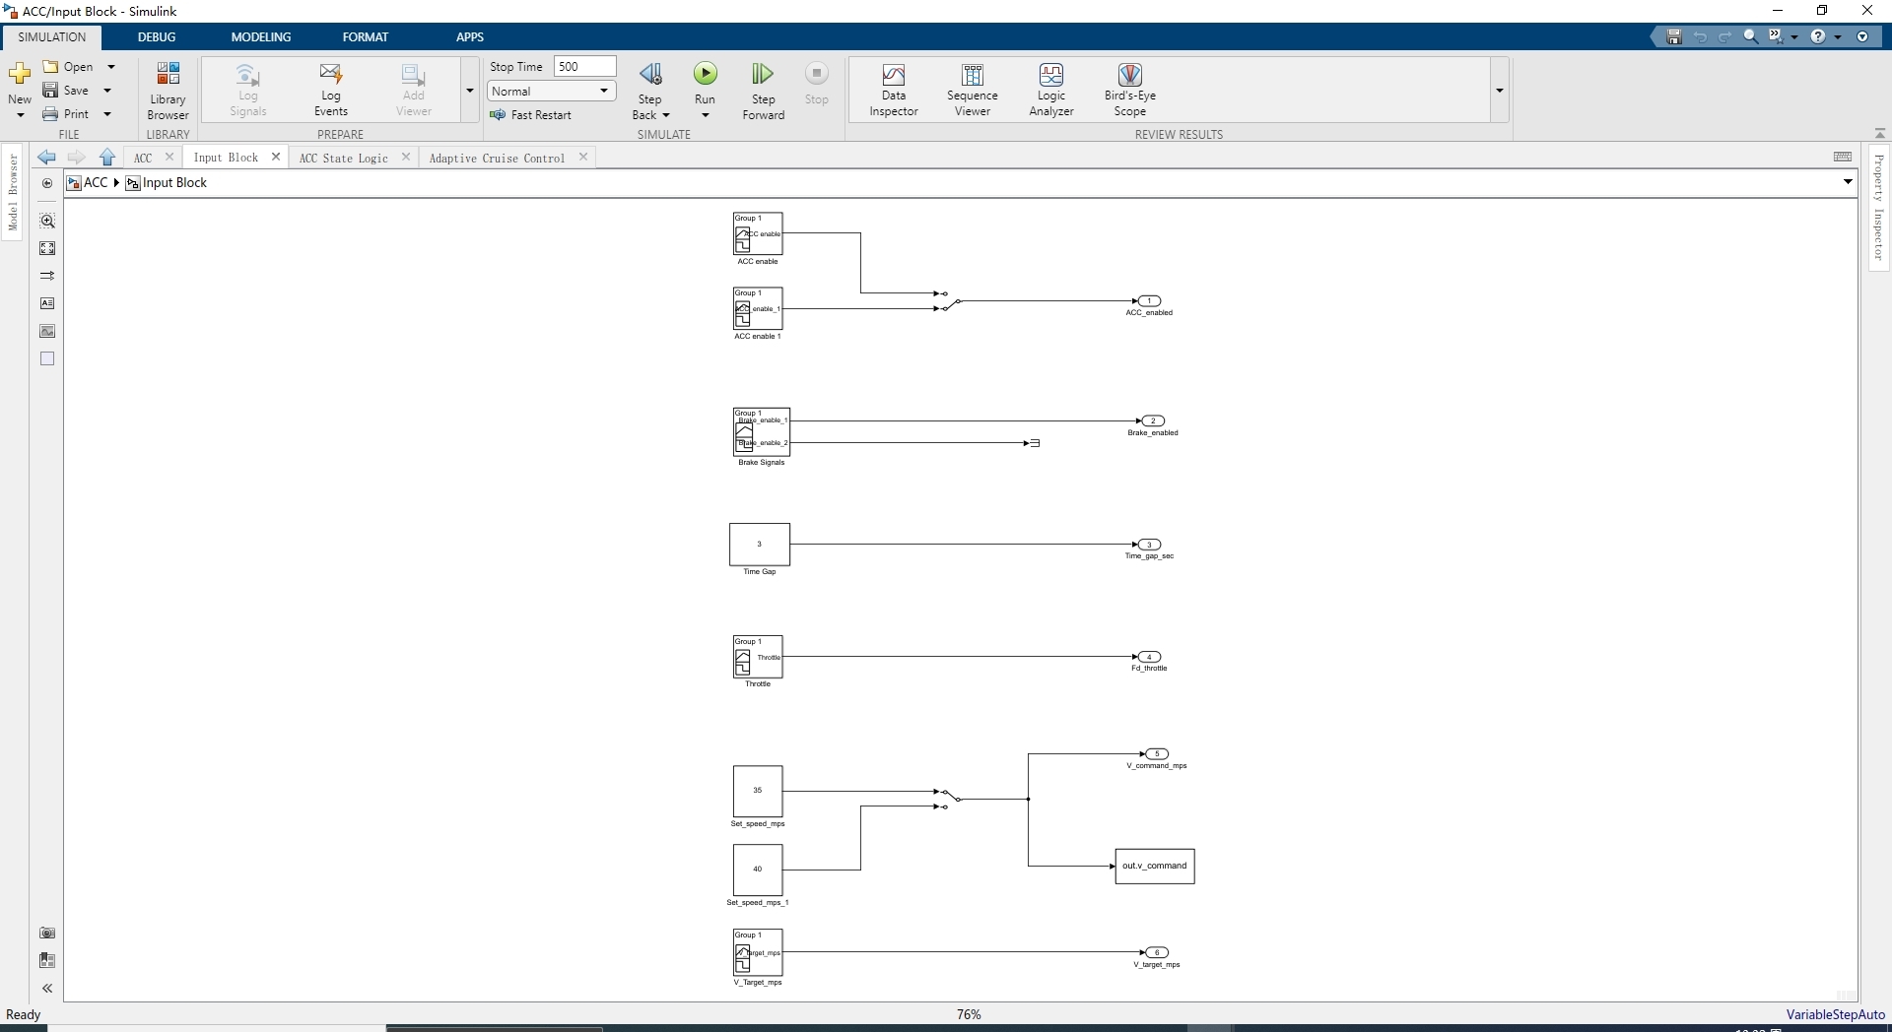The image size is (1892, 1032).
Task: Click the viewmarks icon above the collapse arrows
Action: pyautogui.click(x=47, y=960)
